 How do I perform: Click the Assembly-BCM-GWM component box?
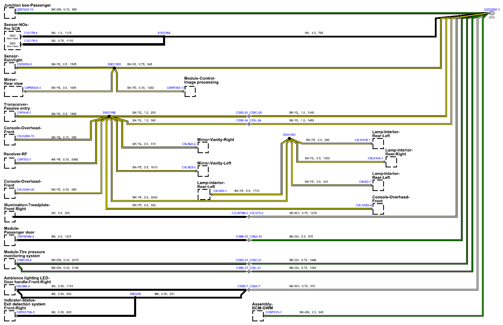coord(259,316)
